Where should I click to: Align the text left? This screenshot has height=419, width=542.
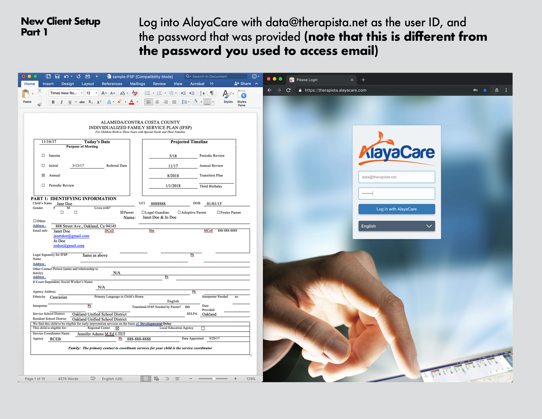tap(149, 102)
